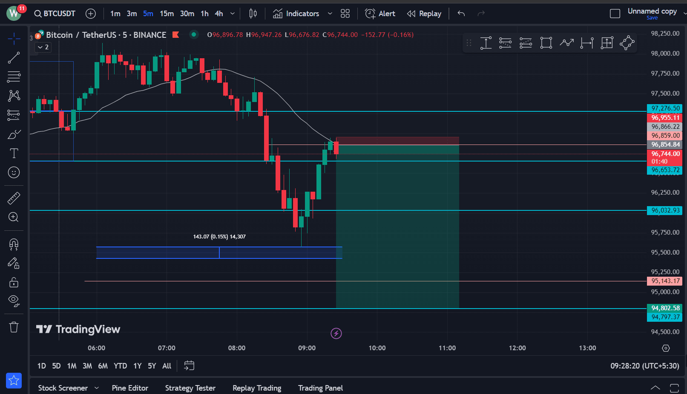The width and height of the screenshot is (687, 394).
Task: Click the date range horizontal tool icon
Action: (587, 43)
